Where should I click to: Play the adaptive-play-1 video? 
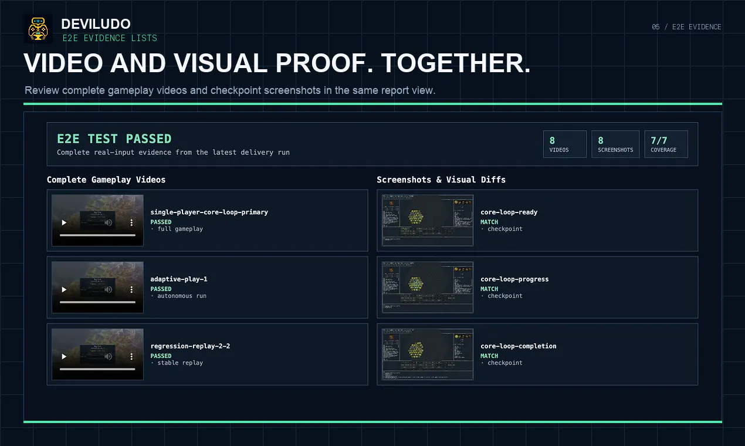click(x=64, y=290)
